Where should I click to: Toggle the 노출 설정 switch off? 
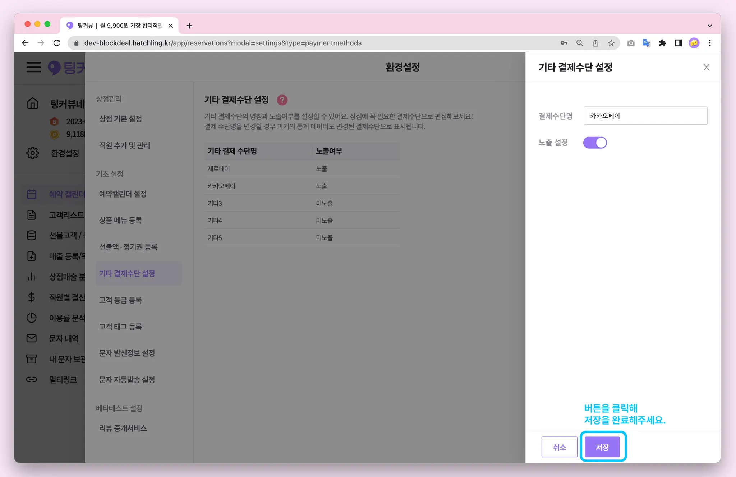[x=595, y=143]
